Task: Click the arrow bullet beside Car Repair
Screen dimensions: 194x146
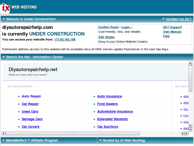Action: click(x=19, y=104)
